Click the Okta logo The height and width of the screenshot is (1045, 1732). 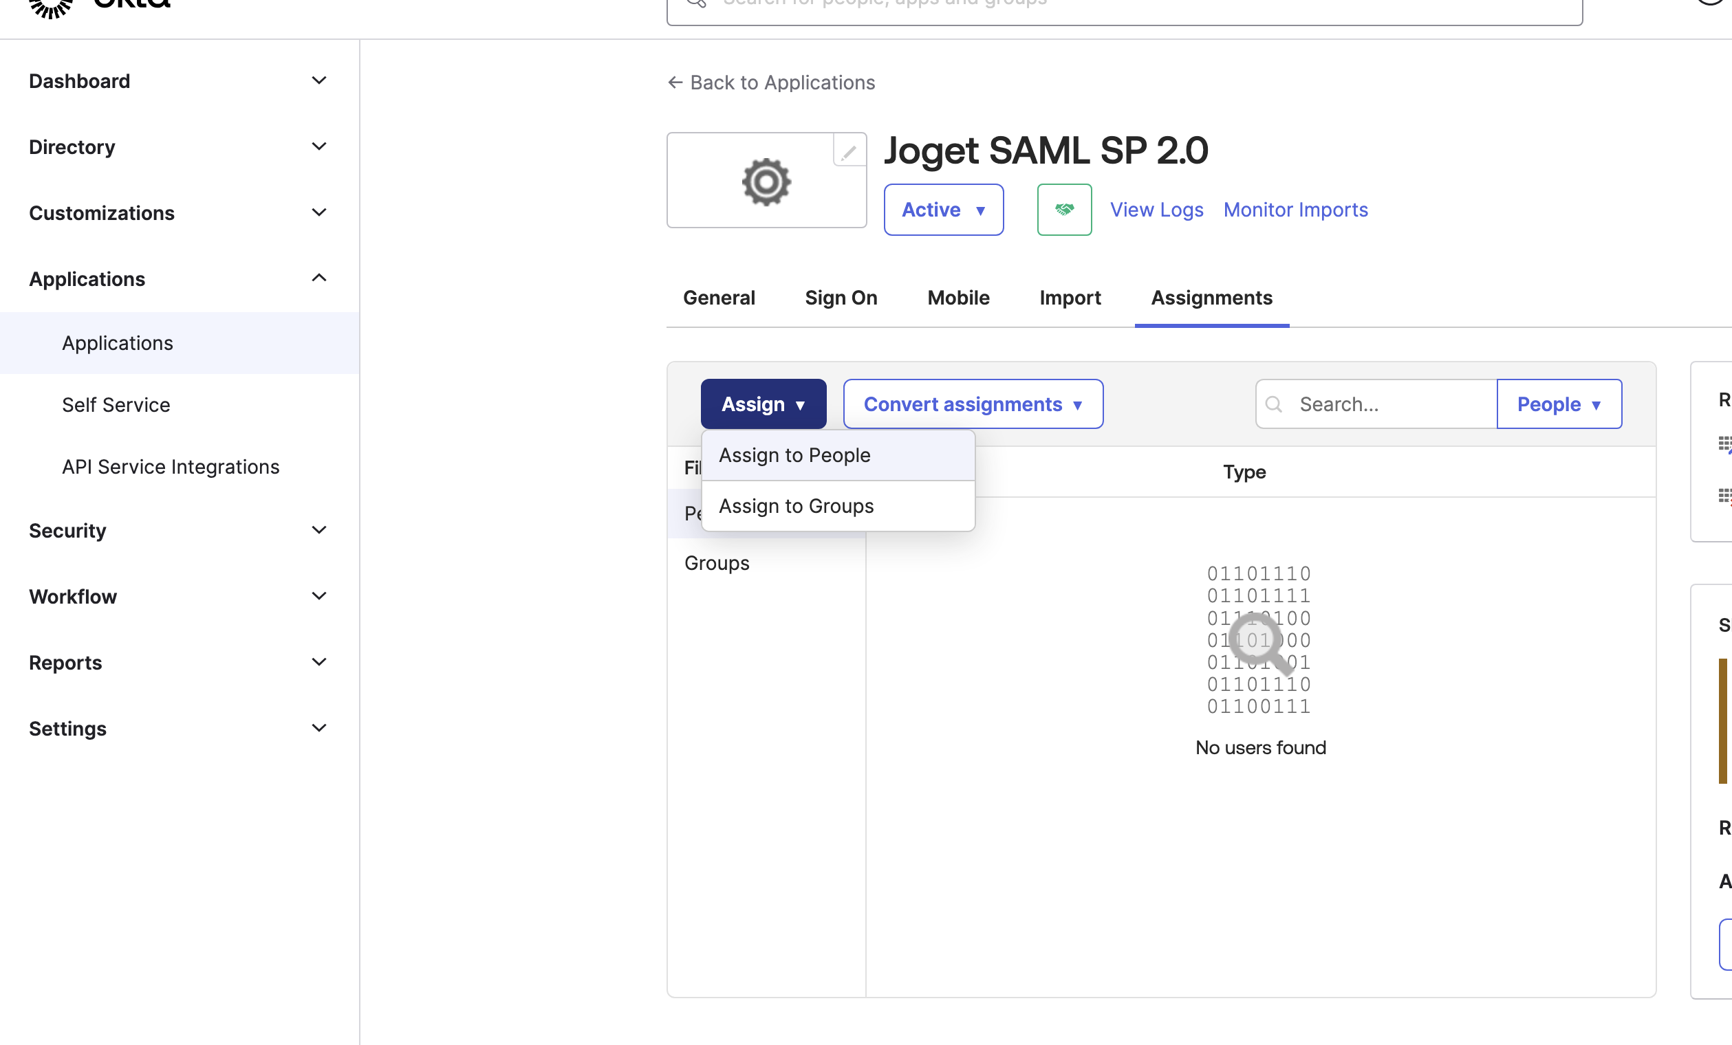98,5
